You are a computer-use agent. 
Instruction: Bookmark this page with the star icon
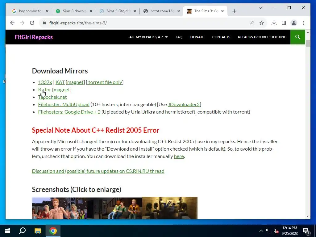click(262, 23)
